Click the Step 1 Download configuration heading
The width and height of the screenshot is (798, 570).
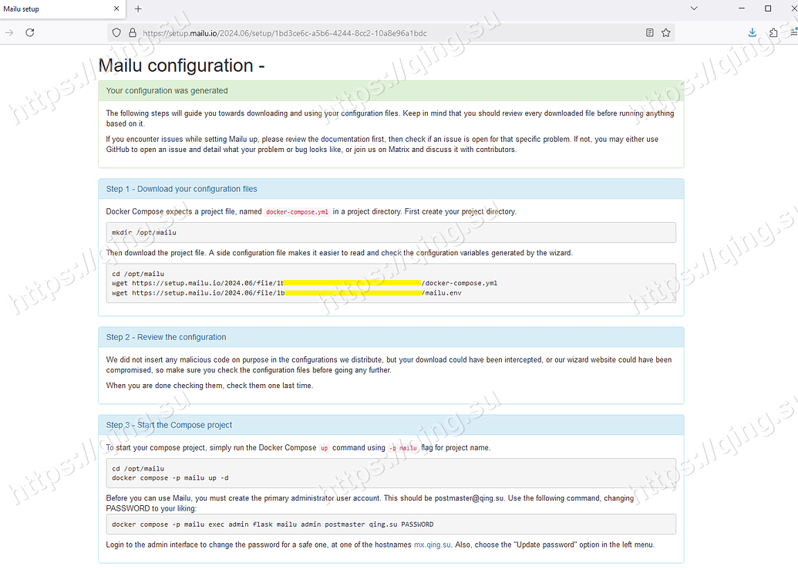point(182,189)
